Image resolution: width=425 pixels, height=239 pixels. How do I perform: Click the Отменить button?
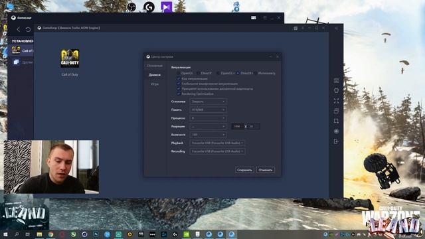click(266, 170)
